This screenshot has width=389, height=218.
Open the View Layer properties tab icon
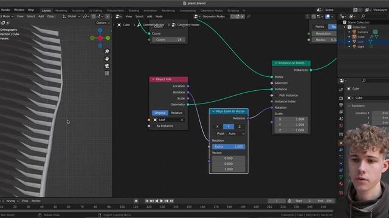(341, 112)
